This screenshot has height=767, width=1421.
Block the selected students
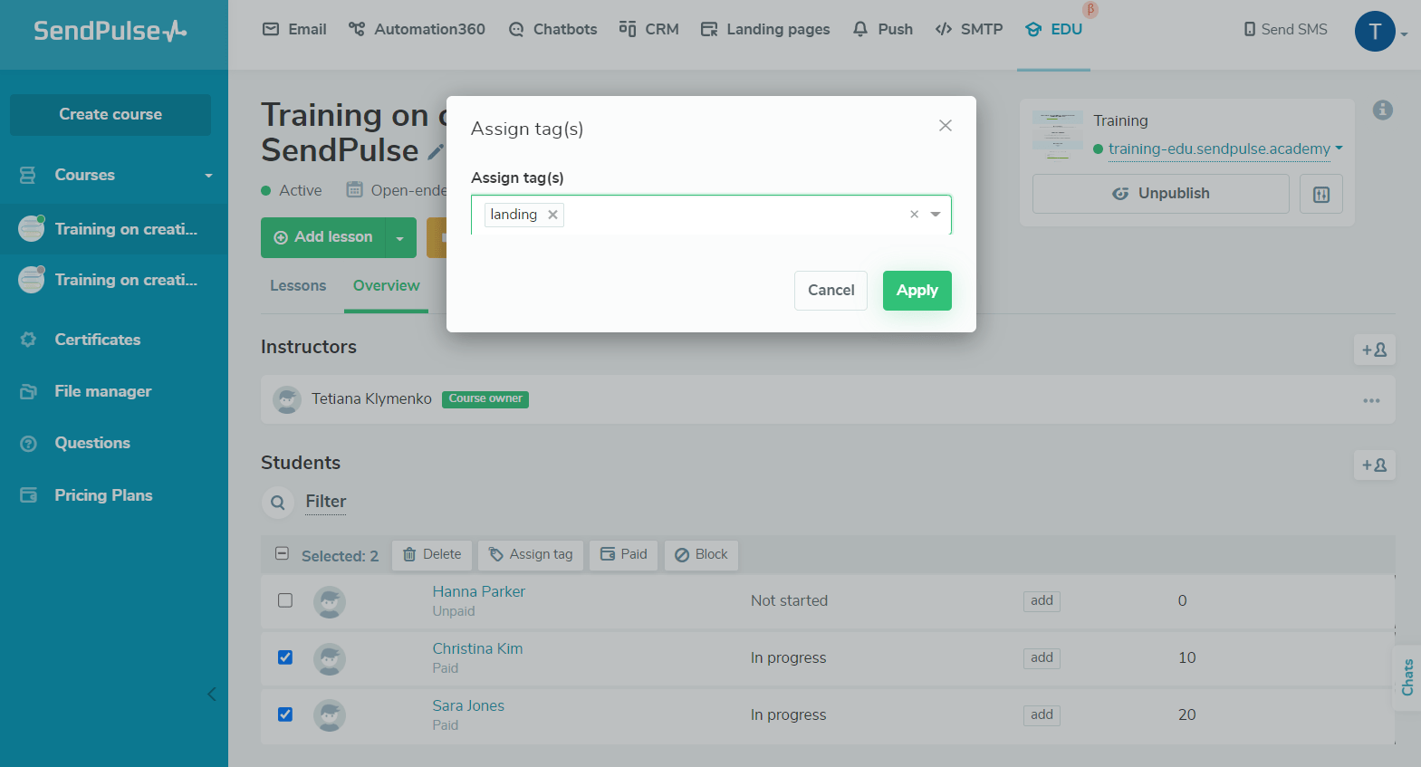click(x=701, y=555)
